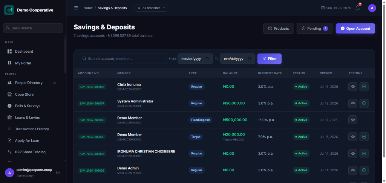Apply the Filter button
The width and height of the screenshot is (386, 183).
click(269, 59)
